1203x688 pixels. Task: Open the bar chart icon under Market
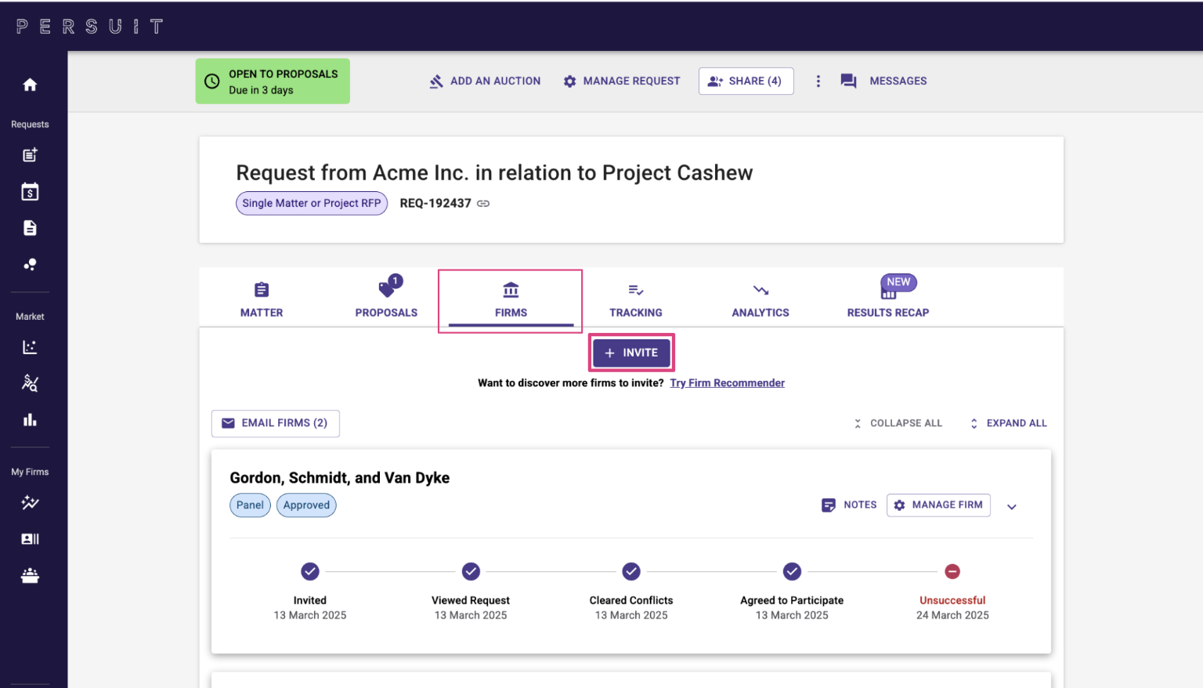pyautogui.click(x=30, y=420)
